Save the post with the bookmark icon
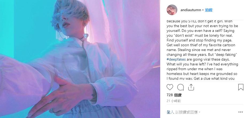Viewport: 245px width, 118px height. [x=241, y=87]
